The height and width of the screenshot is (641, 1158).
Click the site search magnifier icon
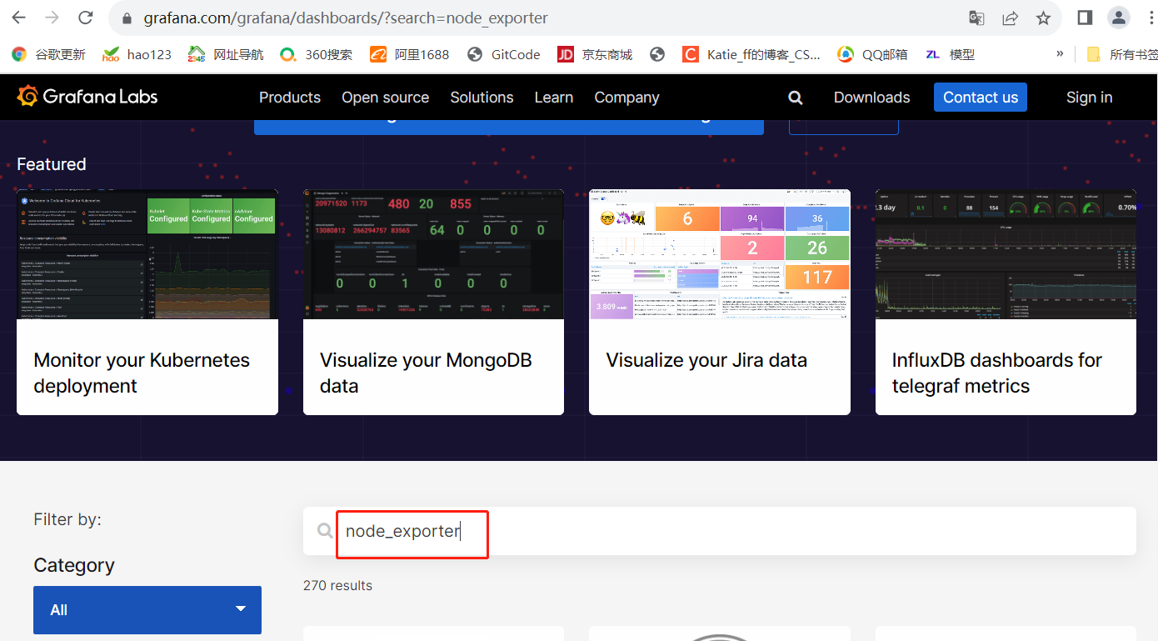[796, 98]
